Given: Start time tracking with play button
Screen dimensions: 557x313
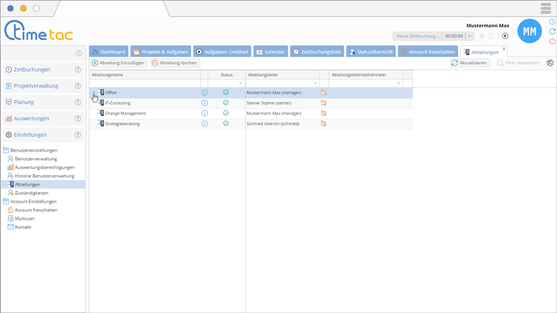Looking at the screenshot, I should point(505,36).
